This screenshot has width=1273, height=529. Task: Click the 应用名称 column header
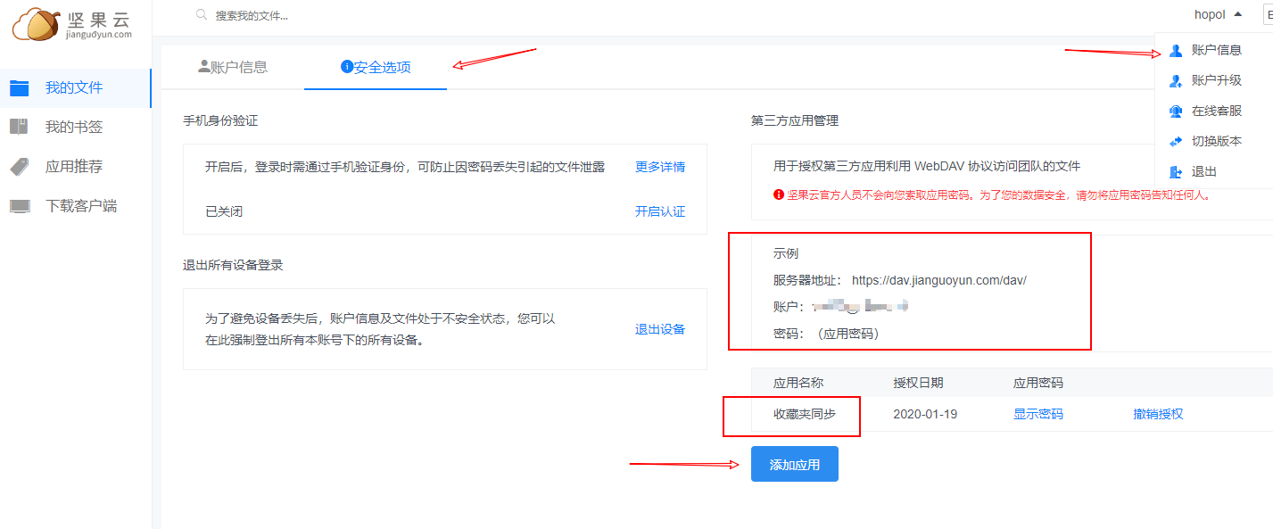pyautogui.click(x=798, y=383)
